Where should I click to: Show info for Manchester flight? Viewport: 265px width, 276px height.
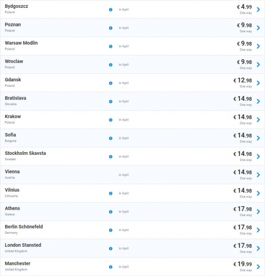[x=110, y=267]
